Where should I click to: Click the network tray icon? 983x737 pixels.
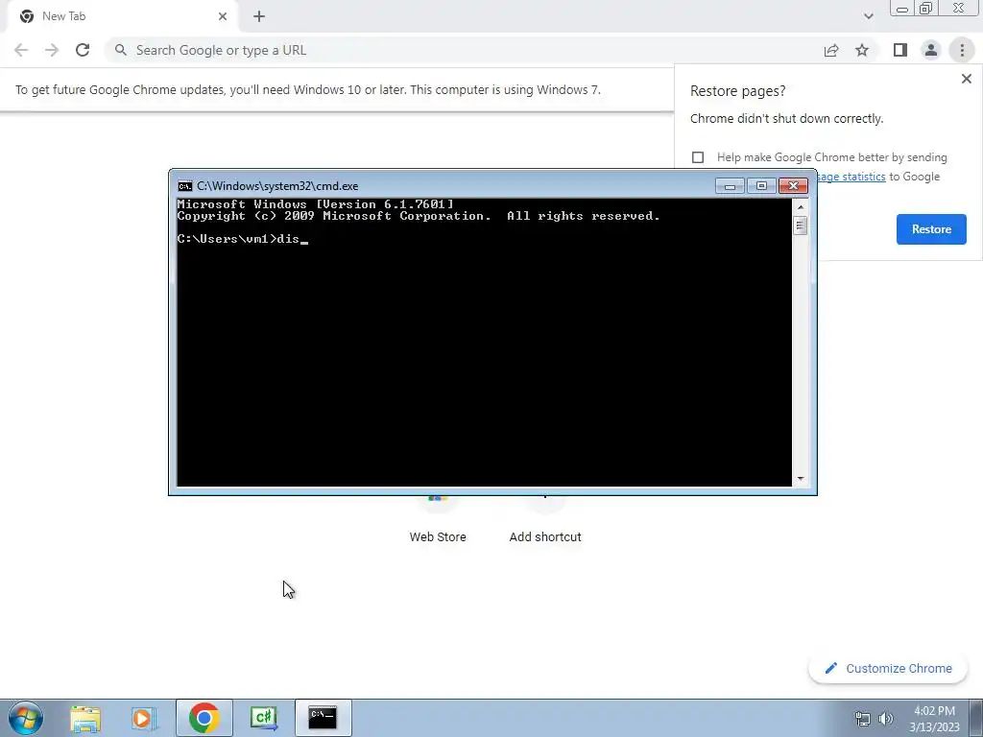pyautogui.click(x=863, y=719)
